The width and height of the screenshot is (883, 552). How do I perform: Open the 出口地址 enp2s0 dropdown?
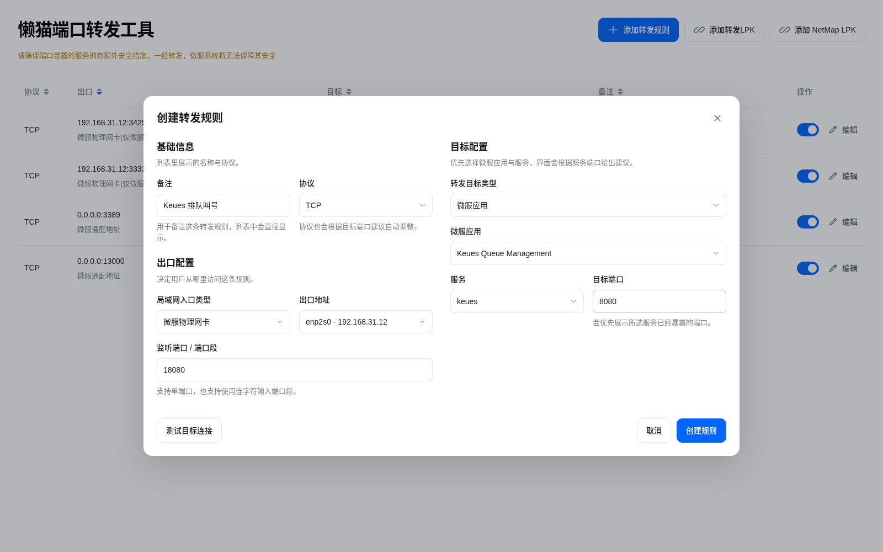tap(366, 322)
